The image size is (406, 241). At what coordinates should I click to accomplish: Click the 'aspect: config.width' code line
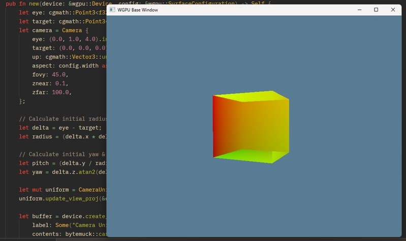coord(69,66)
